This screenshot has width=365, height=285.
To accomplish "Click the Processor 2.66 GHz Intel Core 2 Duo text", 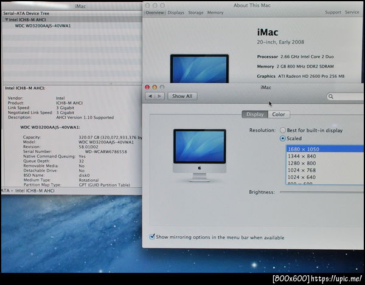I will point(296,57).
